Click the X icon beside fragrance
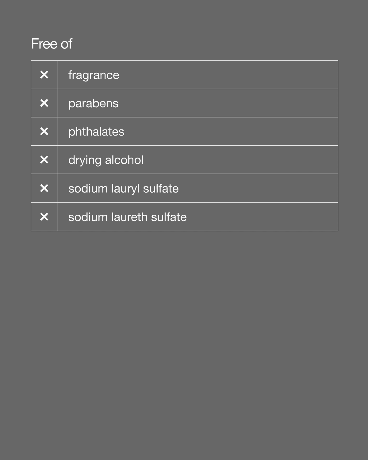This screenshot has width=368, height=460. click(x=44, y=75)
